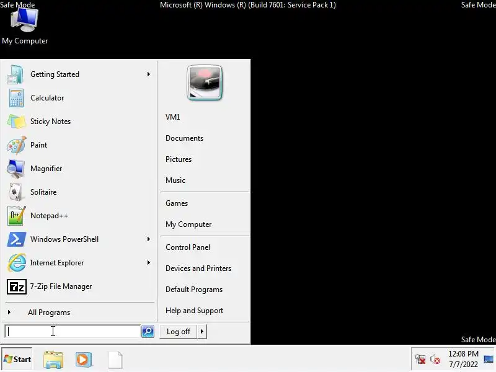Open Games from Start menu

(x=177, y=203)
